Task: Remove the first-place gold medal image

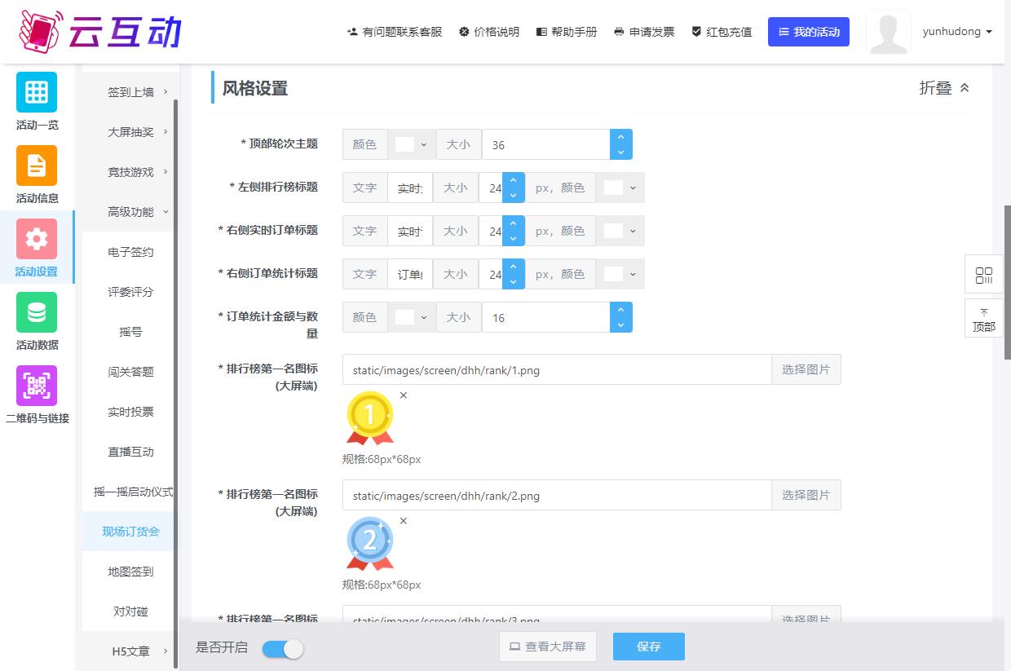Action: (404, 395)
